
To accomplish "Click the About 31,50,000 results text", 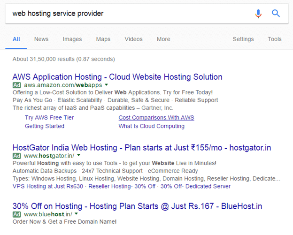I will pyautogui.click(x=64, y=59).
